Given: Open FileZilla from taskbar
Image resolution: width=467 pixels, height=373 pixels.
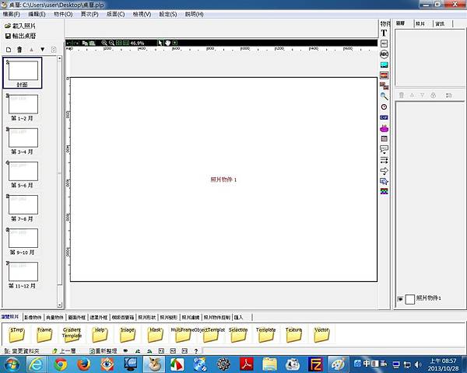Looking at the screenshot, I should click(x=316, y=364).
